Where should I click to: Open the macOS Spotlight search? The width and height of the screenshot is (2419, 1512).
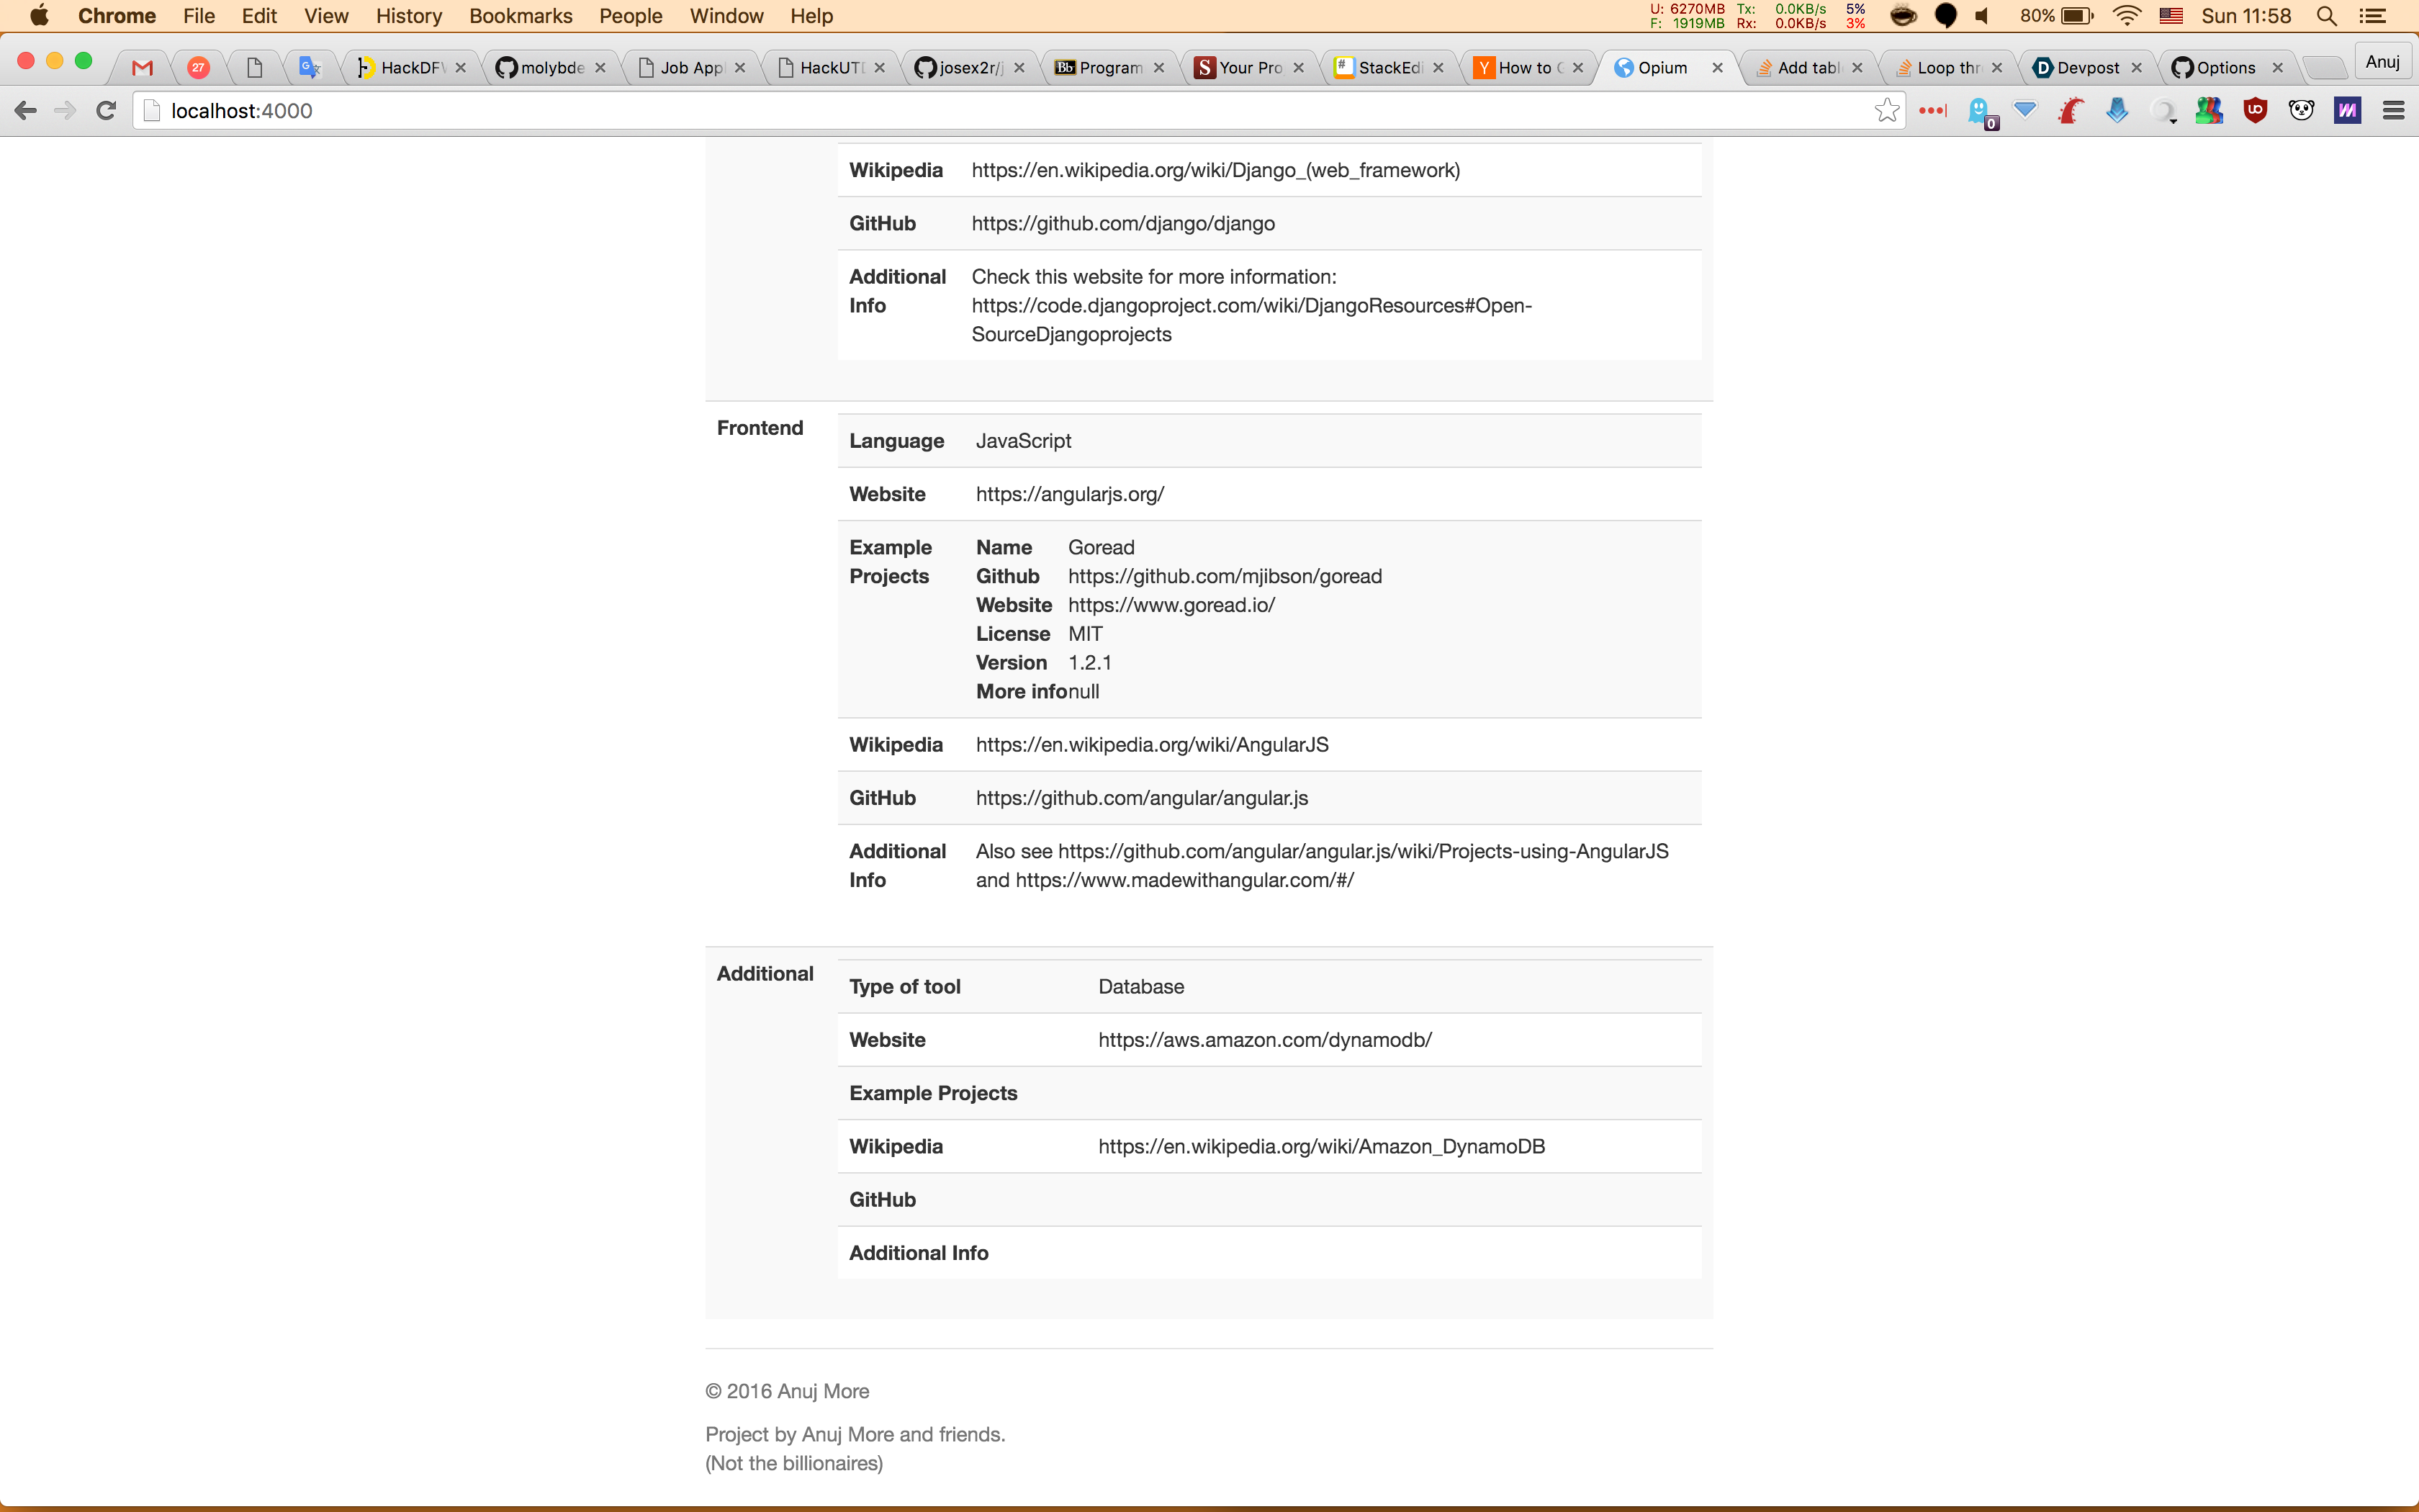[x=2326, y=16]
